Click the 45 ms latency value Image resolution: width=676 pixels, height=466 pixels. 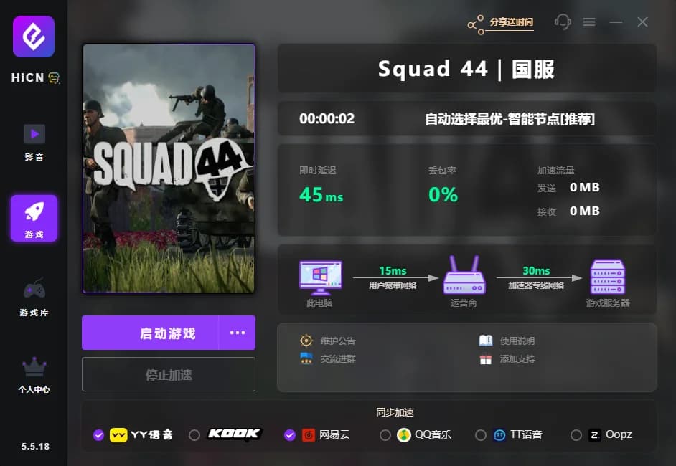[x=321, y=195]
